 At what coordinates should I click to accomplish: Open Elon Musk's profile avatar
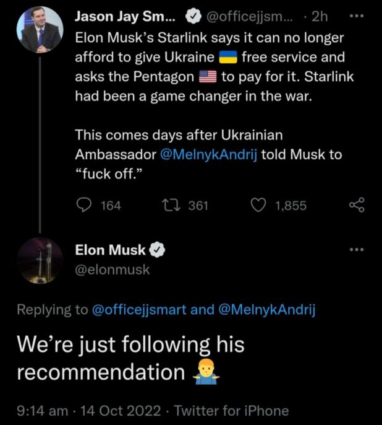coord(40,261)
